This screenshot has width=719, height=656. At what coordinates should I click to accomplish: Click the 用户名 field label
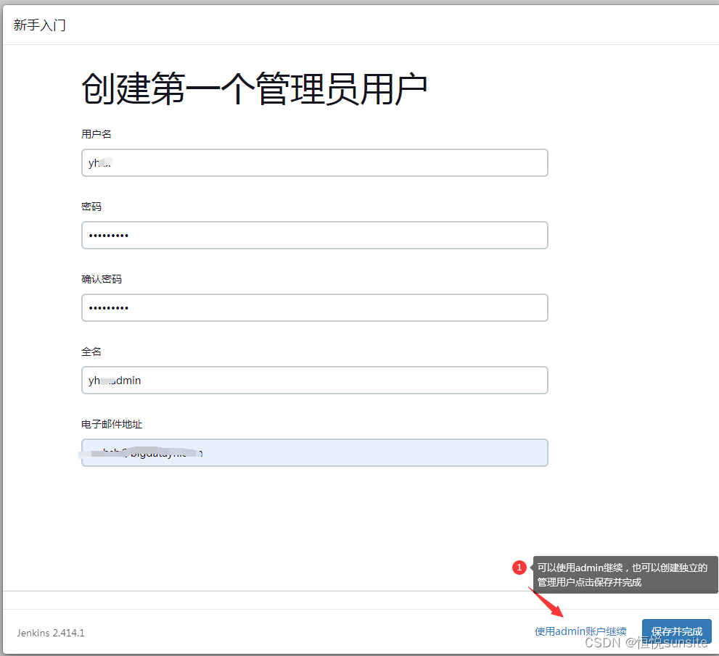[91, 133]
